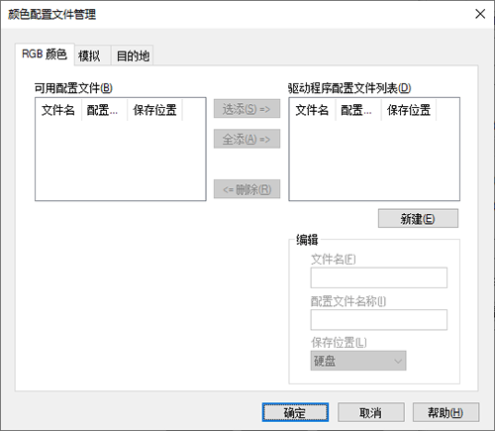This screenshot has width=495, height=431.
Task: Sort driver profile list by 文件名 column
Action: coord(312,110)
